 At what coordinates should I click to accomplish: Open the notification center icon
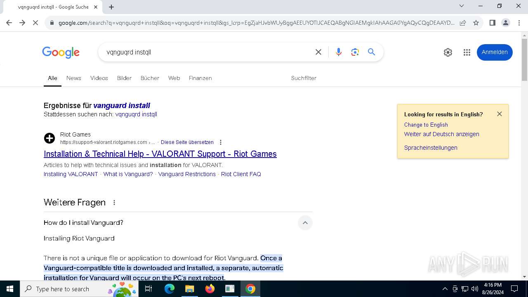[514, 289]
